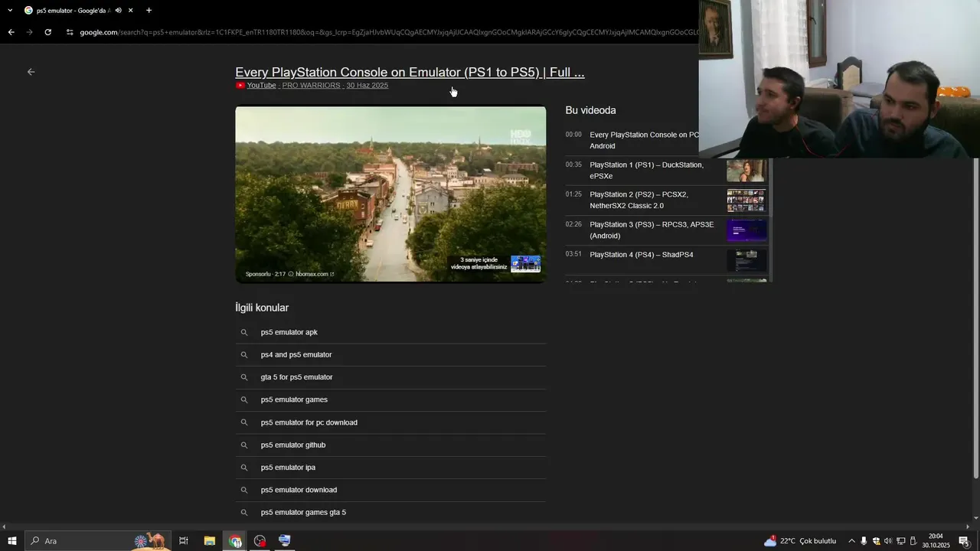
Task: Click ad skip preview thumbnail in video
Action: [x=525, y=264]
